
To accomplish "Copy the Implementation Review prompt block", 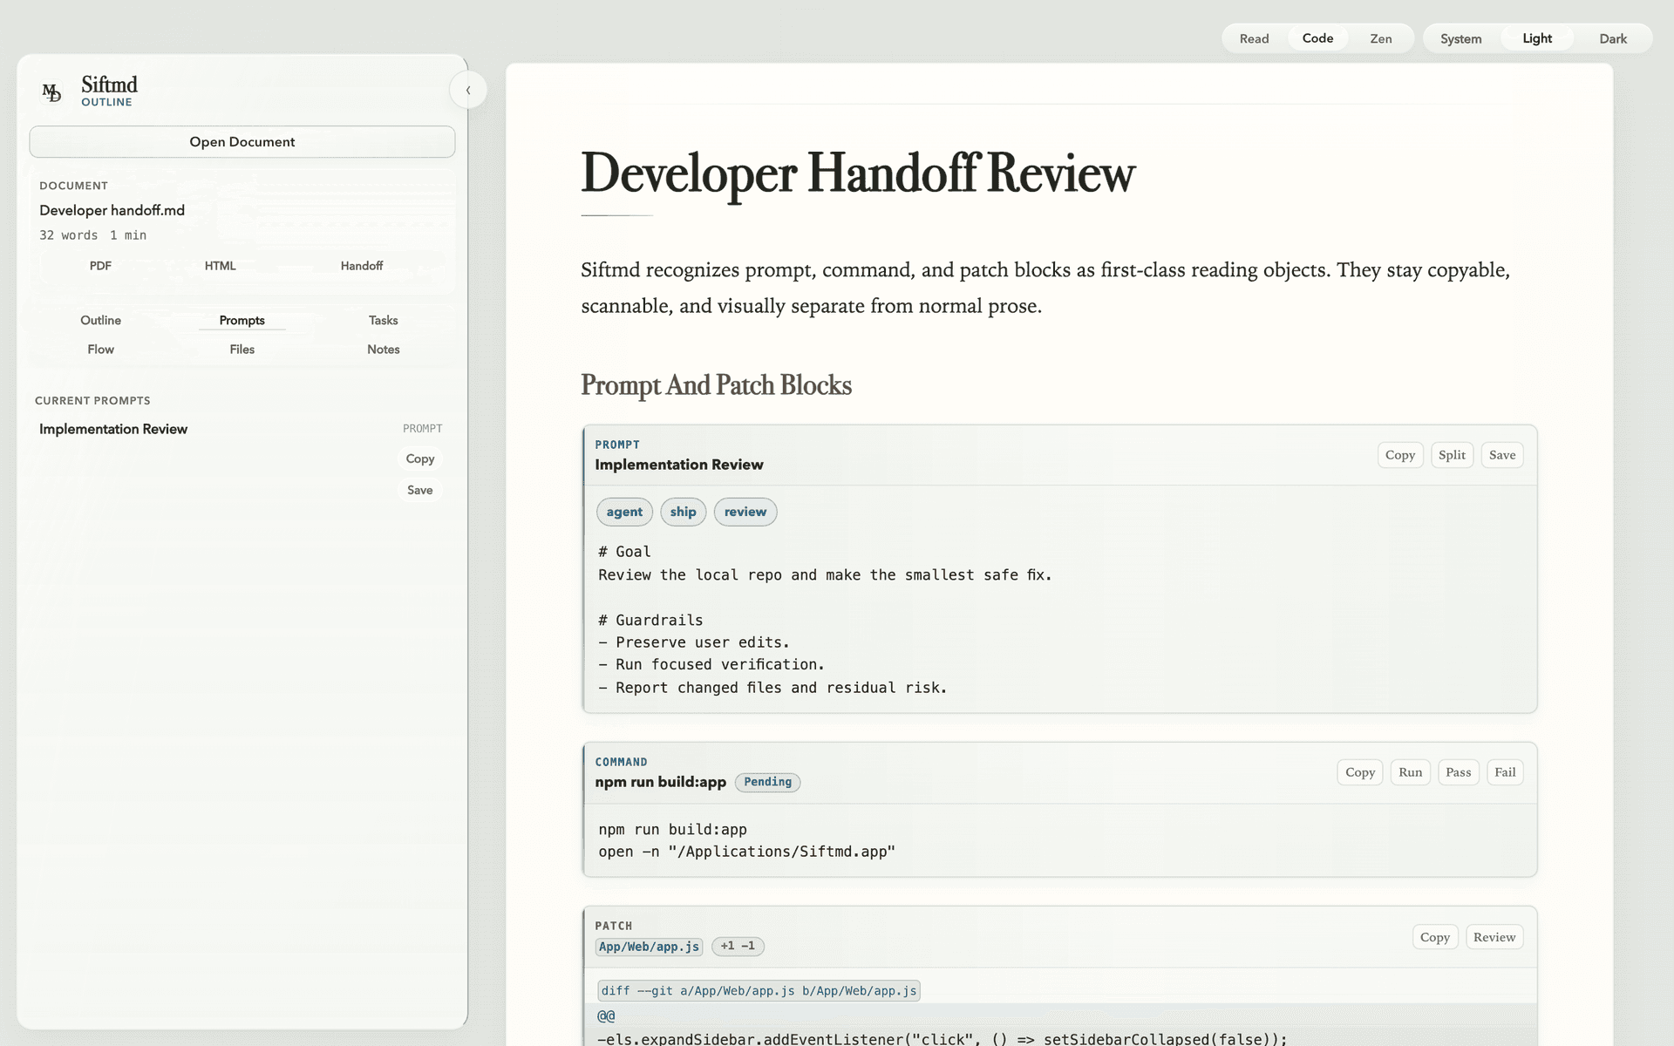I will [1400, 455].
